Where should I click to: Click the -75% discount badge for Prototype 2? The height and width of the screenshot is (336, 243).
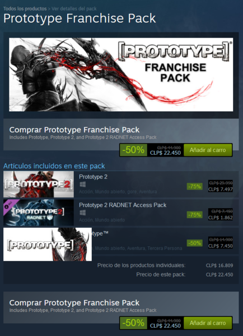(194, 186)
